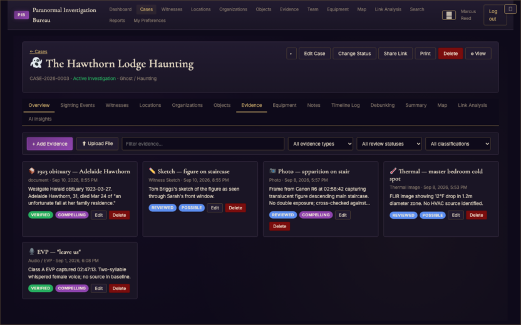This screenshot has width=521, height=325.
Task: Click the COMPELLING badge on the EVP card
Action: click(72, 288)
